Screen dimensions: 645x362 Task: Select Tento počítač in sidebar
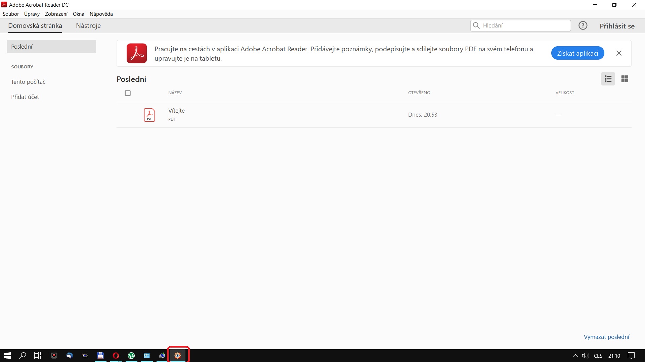pos(28,82)
